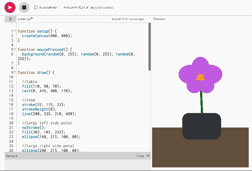Click the Play sketch button
This screenshot has height=171, width=252.
[10, 7]
